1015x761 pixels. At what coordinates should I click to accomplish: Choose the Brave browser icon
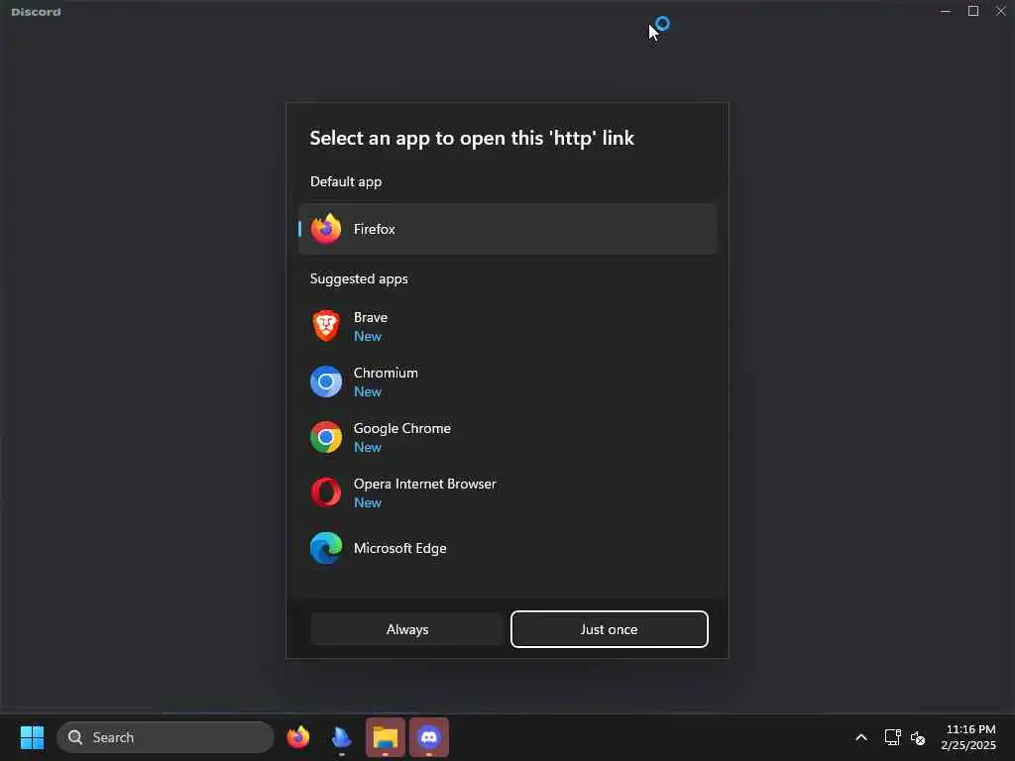325,325
